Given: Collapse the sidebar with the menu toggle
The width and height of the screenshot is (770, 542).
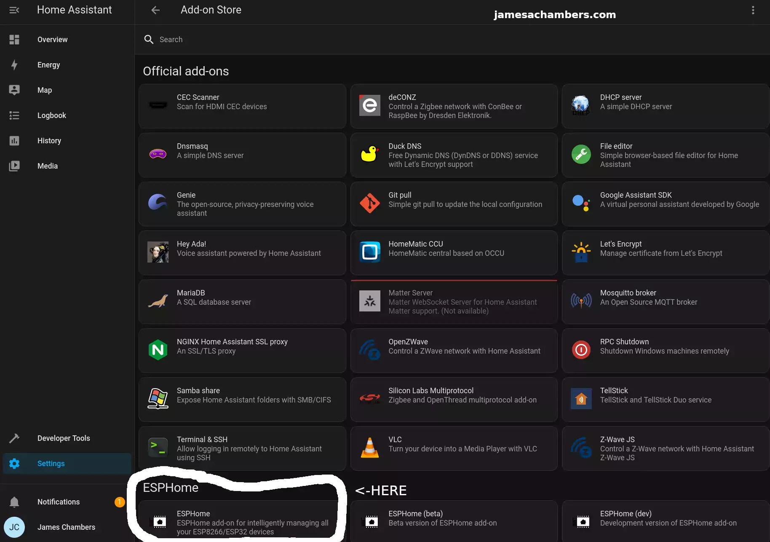Looking at the screenshot, I should [14, 10].
